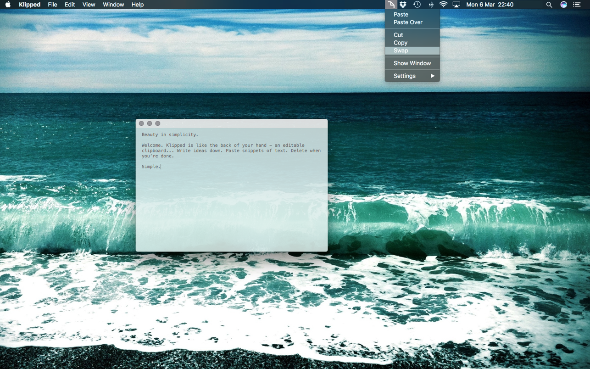The image size is (590, 369).
Task: Open Notification Center list icon
Action: pos(577,5)
